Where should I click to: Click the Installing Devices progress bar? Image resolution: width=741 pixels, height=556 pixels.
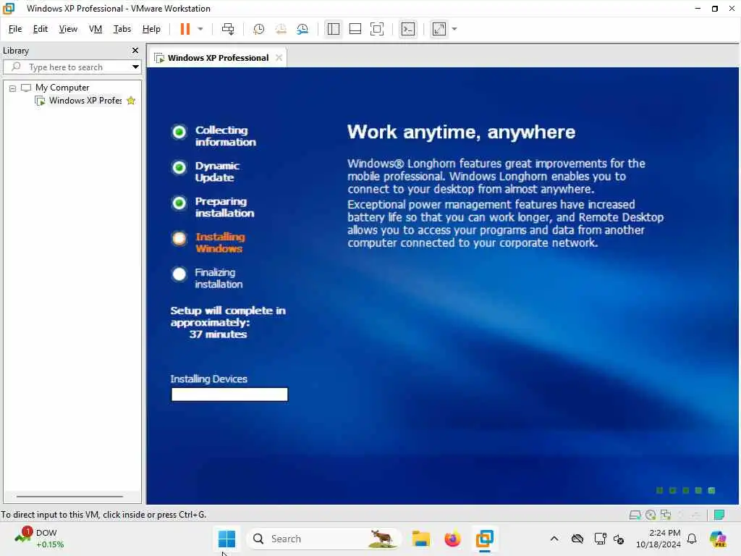229,395
